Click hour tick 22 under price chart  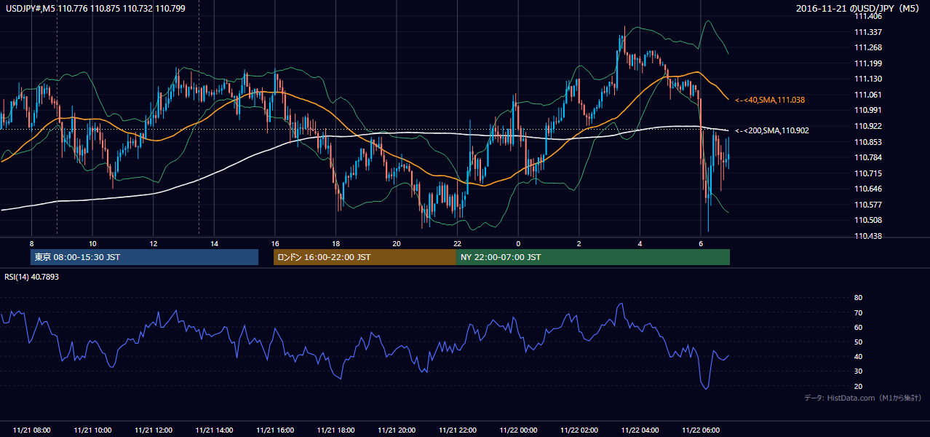pyautogui.click(x=457, y=243)
